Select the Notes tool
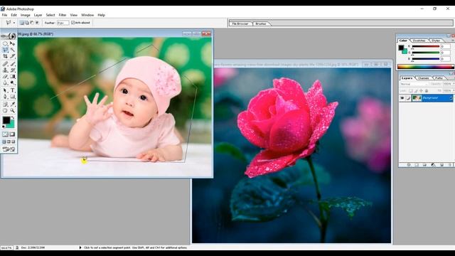 [x=5, y=104]
